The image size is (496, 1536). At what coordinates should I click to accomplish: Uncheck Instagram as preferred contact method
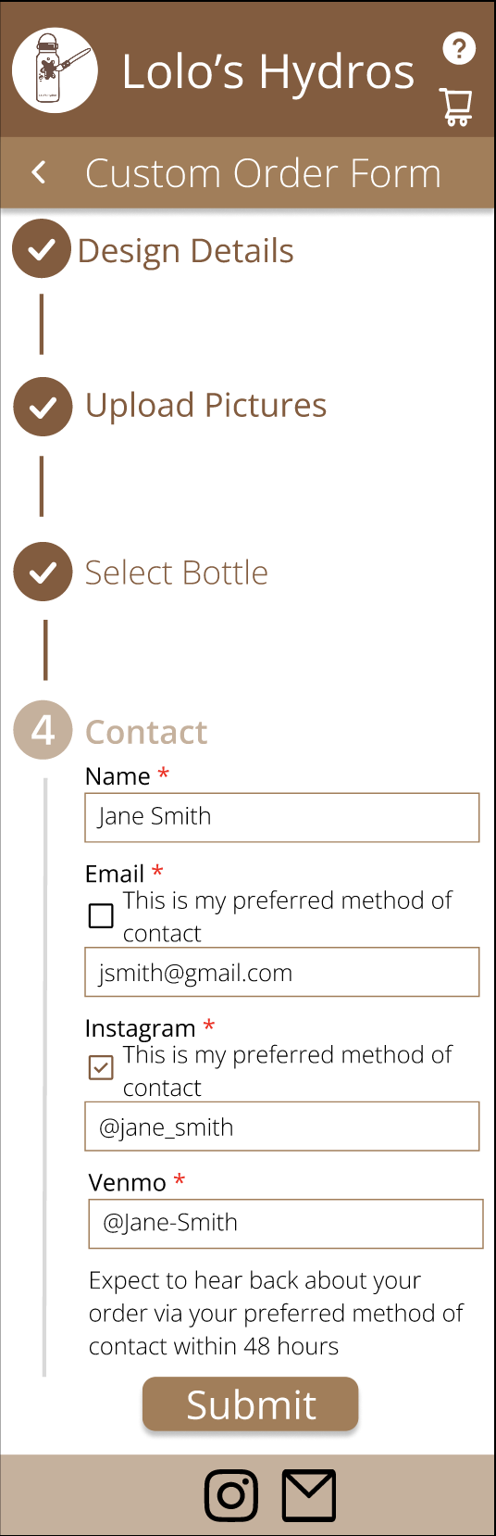pyautogui.click(x=101, y=1067)
